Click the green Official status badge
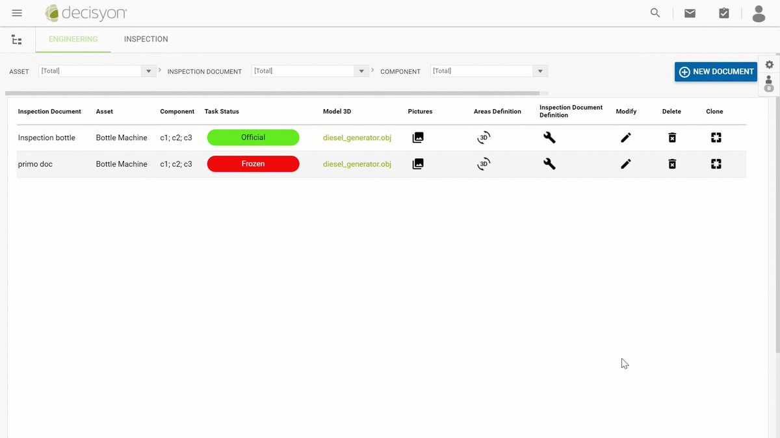 253,138
